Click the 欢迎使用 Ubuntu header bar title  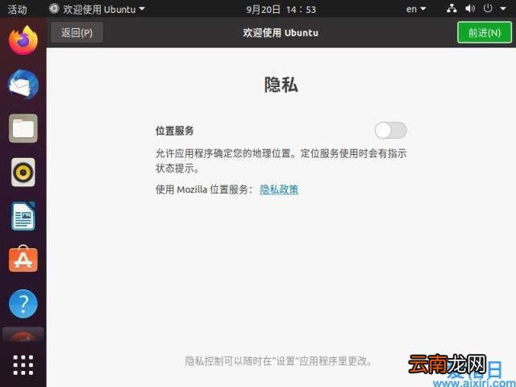pyautogui.click(x=281, y=32)
